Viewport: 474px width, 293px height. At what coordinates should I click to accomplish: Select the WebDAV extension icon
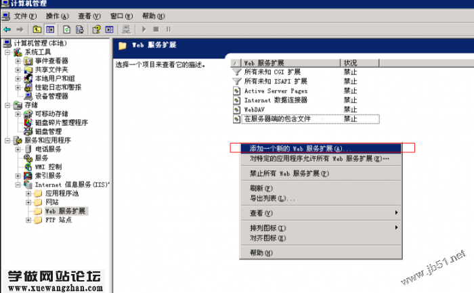click(x=236, y=109)
